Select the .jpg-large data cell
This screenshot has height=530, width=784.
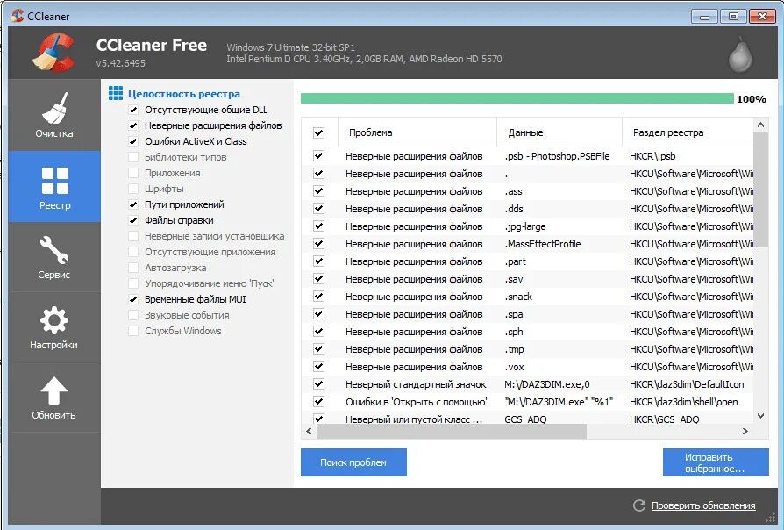click(525, 226)
